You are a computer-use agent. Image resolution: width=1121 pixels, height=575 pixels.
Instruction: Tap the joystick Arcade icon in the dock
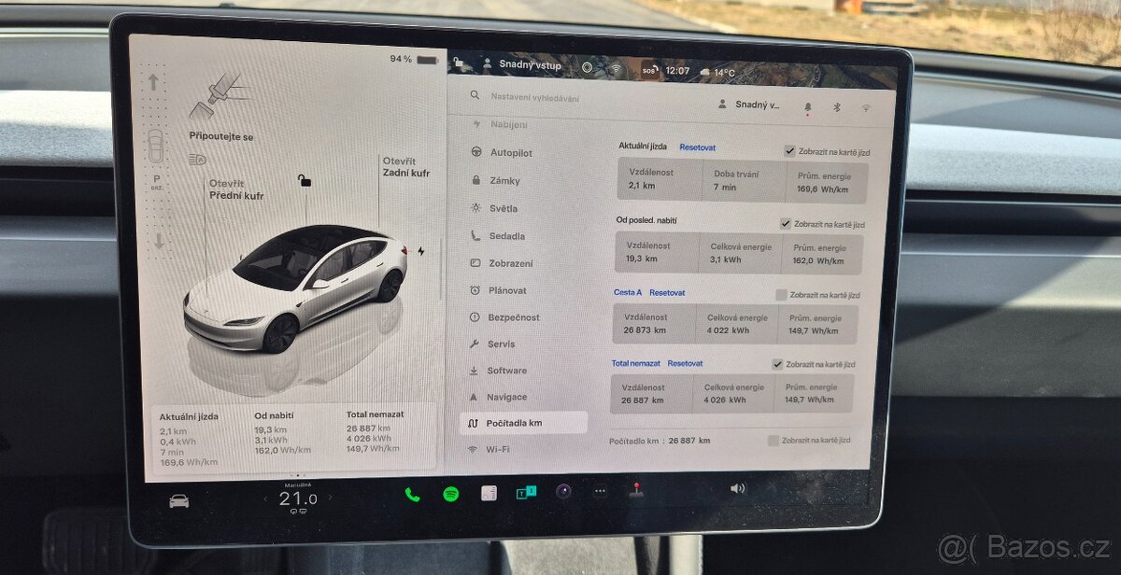(x=638, y=492)
